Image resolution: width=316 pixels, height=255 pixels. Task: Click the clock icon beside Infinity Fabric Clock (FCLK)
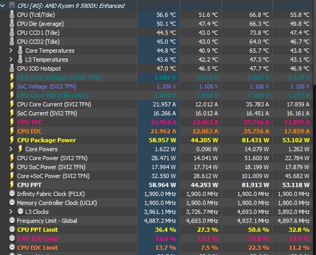coord(12,194)
